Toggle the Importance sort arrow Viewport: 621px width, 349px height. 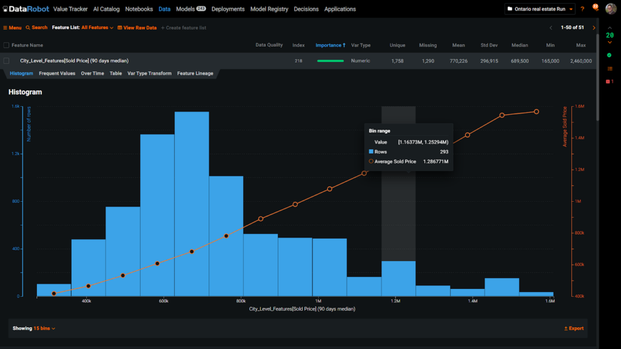pos(344,45)
